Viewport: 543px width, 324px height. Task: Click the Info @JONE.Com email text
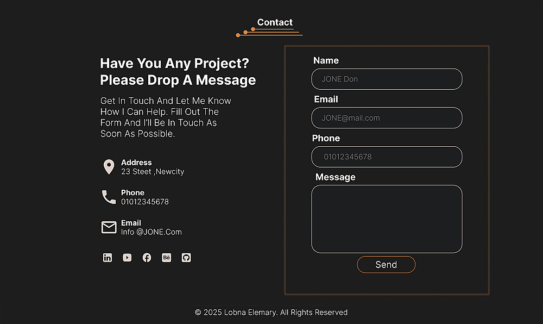click(151, 232)
